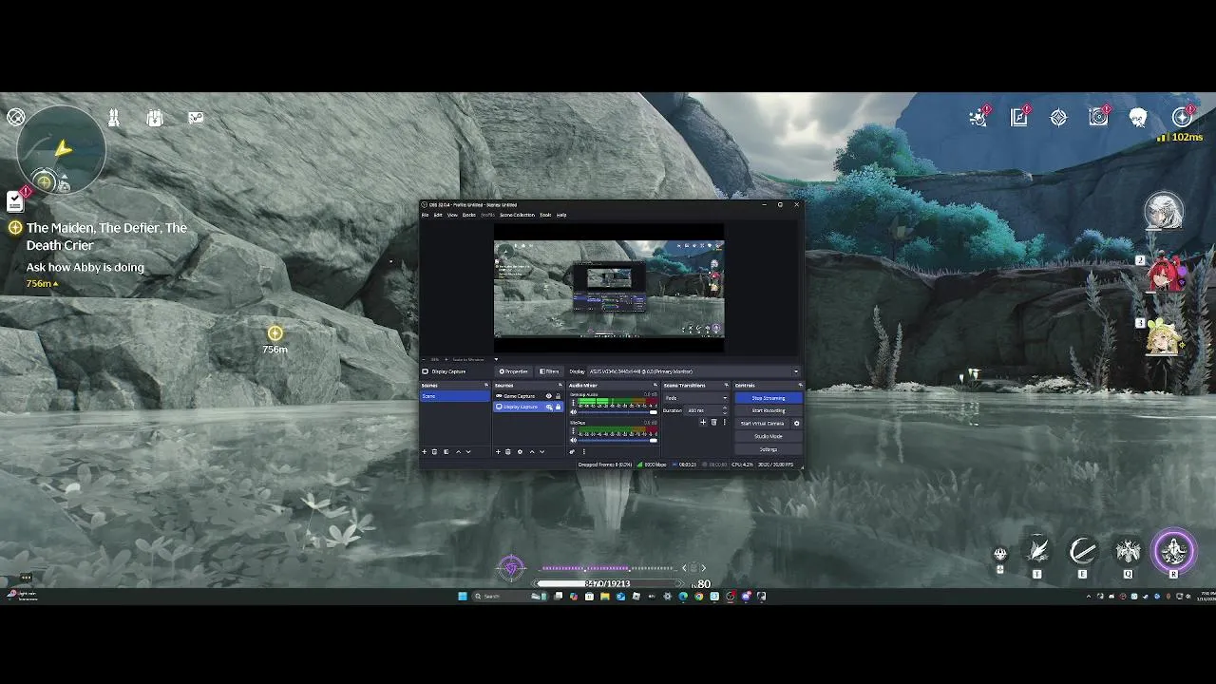1216x684 pixels.
Task: Add a new scene with plus icon
Action: [424, 451]
